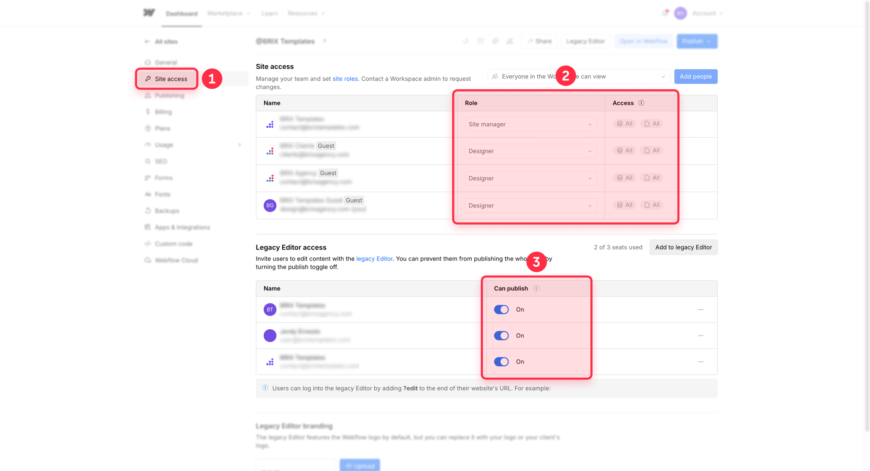Open more options for the BT avatar row
Image resolution: width=870 pixels, height=471 pixels.
(x=701, y=309)
